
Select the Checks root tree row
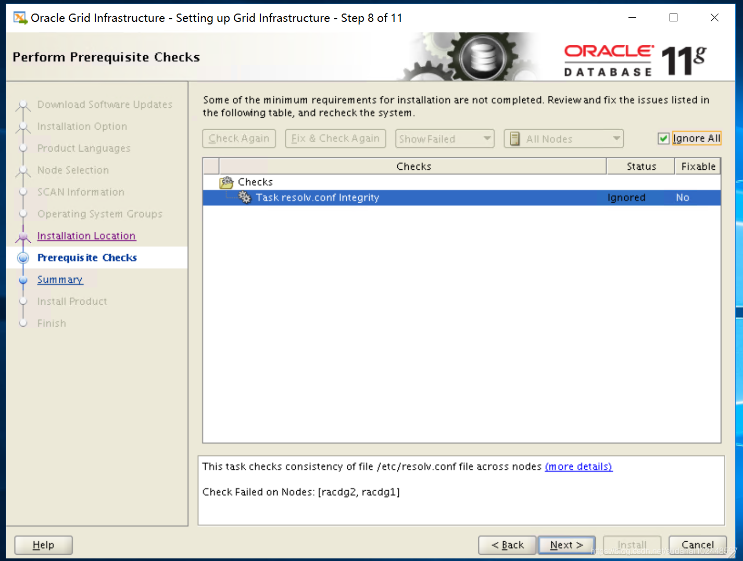point(461,182)
